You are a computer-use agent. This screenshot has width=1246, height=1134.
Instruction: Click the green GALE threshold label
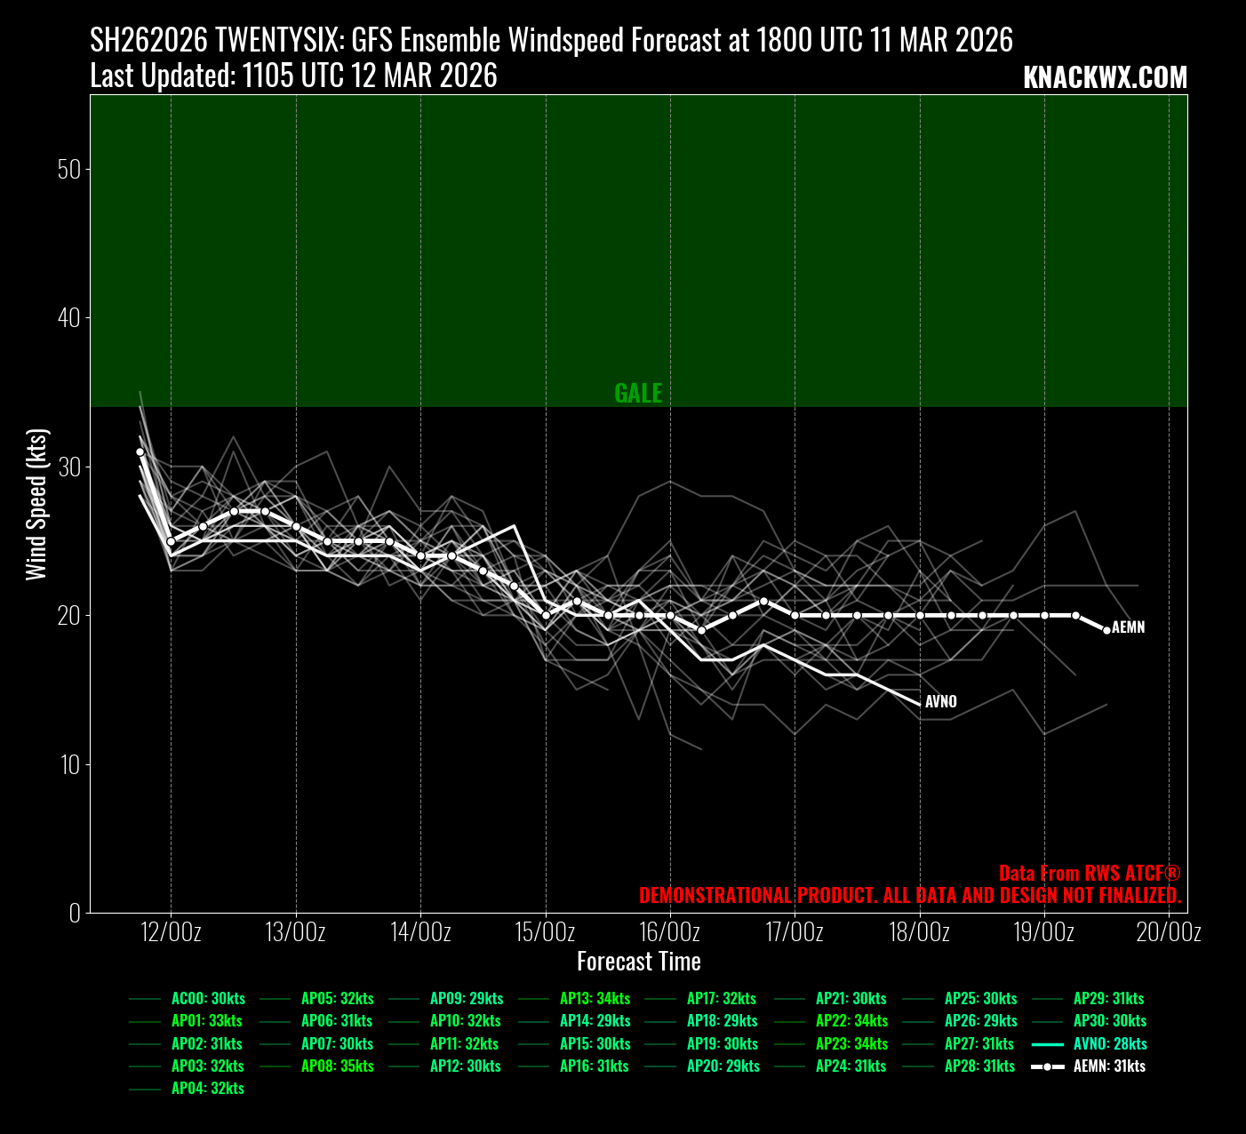(x=638, y=393)
